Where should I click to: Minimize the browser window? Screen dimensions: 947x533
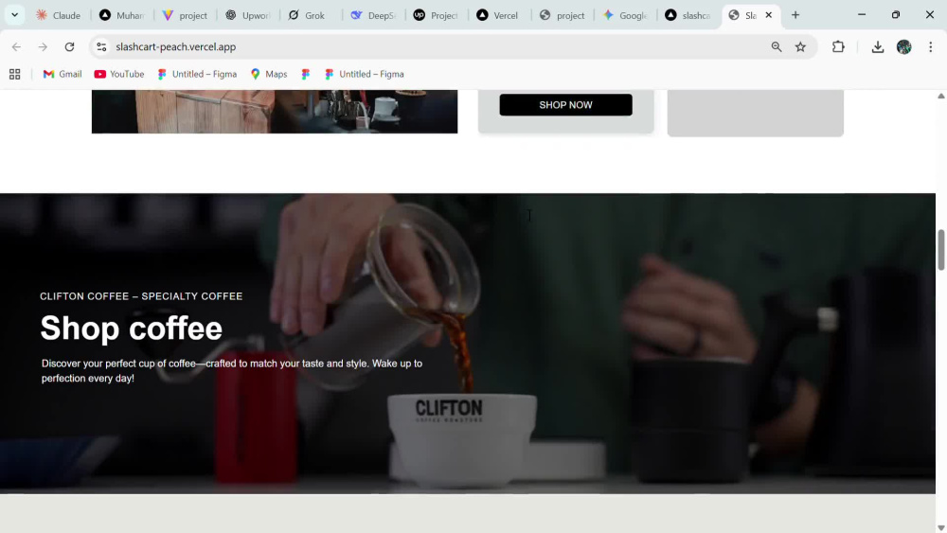click(862, 15)
